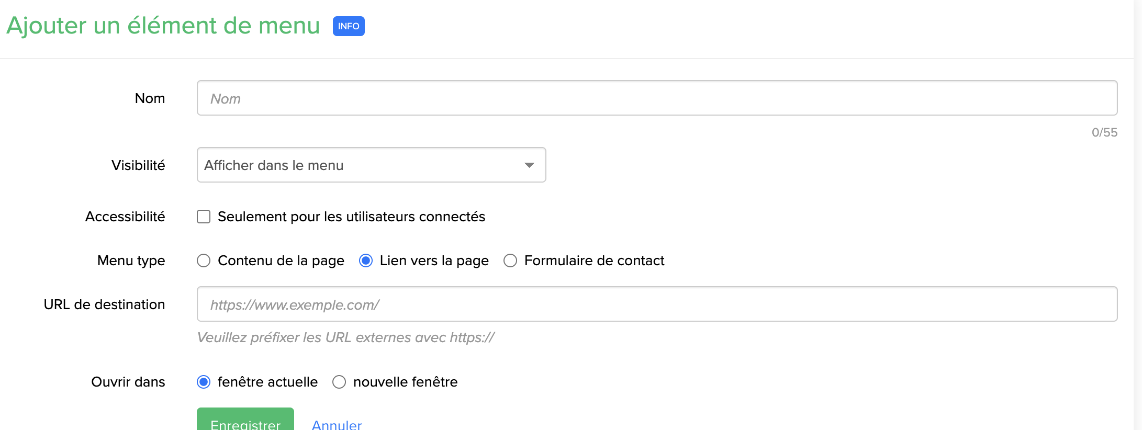Click the Enregistrer button
Image resolution: width=1142 pixels, height=430 pixels.
click(x=245, y=420)
